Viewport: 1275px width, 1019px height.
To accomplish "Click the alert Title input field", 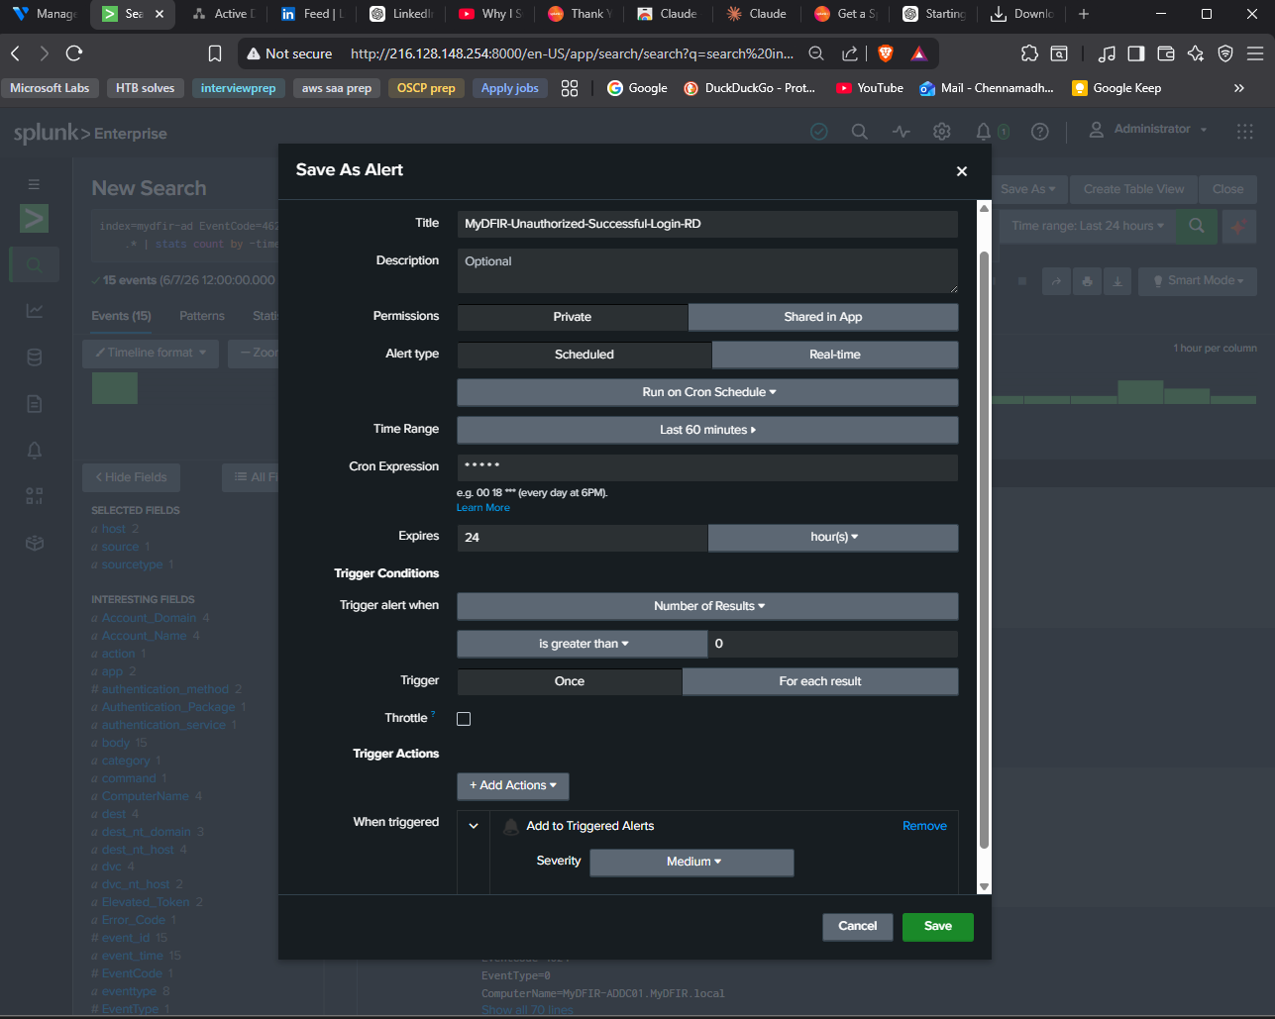I will coord(707,224).
